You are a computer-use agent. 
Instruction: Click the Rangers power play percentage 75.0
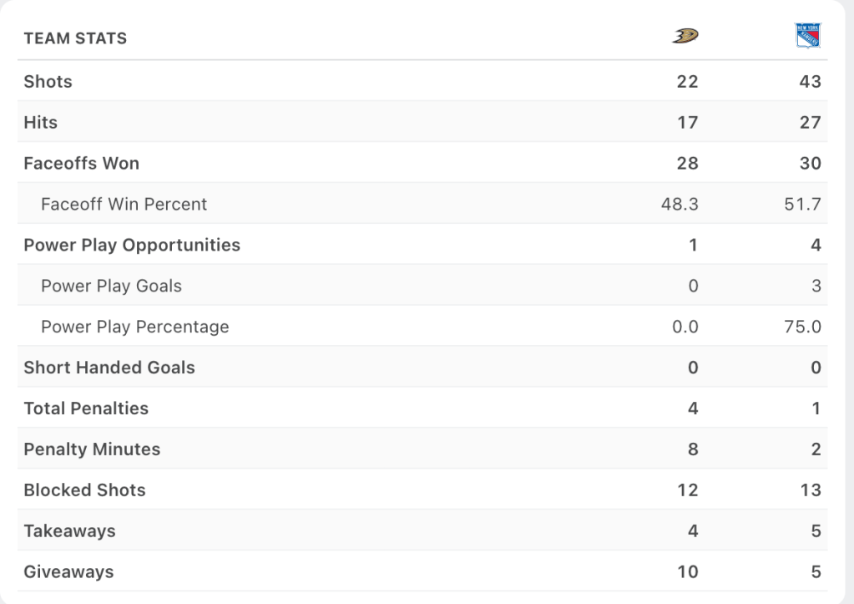pyautogui.click(x=803, y=327)
